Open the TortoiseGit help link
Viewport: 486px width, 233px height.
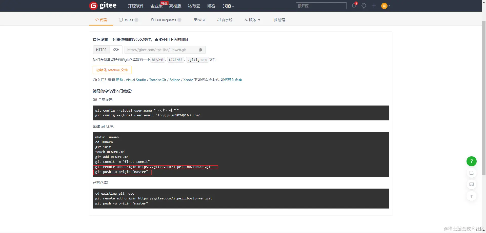[157, 80]
